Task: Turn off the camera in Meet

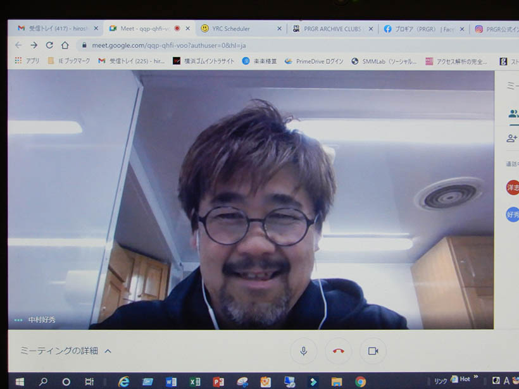Action: click(x=373, y=351)
